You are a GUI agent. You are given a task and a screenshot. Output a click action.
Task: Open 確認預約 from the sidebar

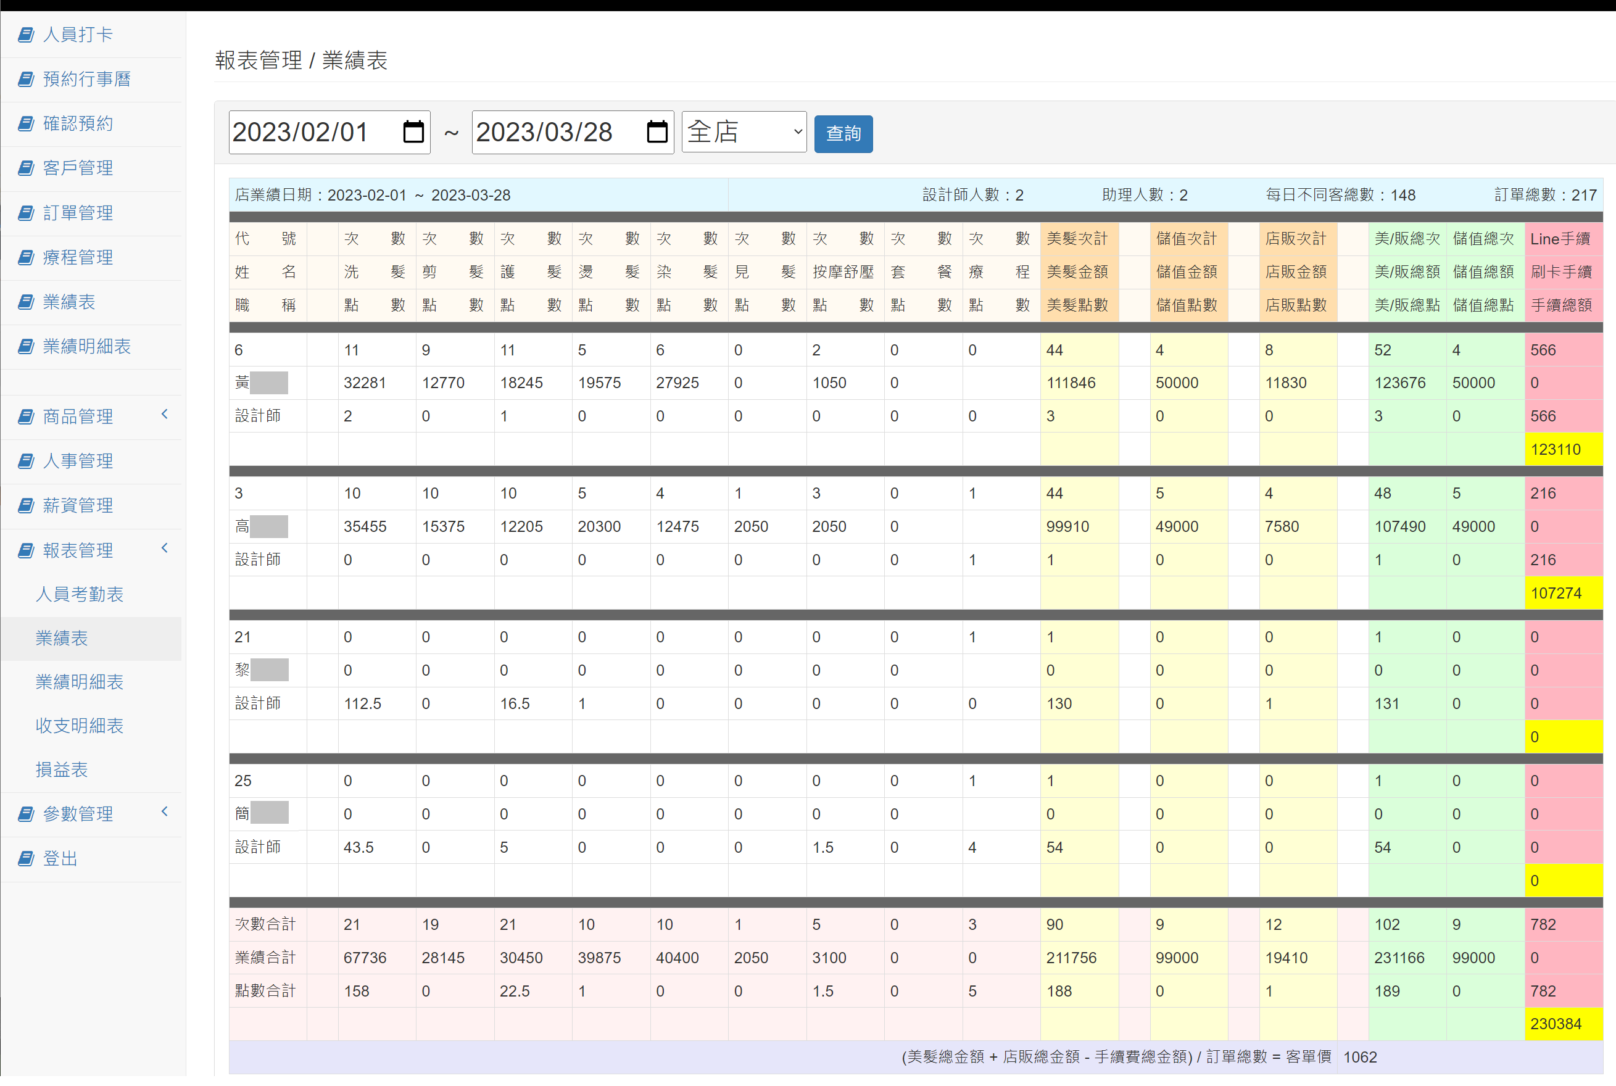[x=78, y=124]
